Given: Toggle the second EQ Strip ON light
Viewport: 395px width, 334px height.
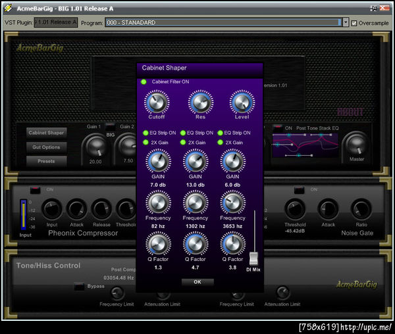Looking at the screenshot, I should point(183,133).
